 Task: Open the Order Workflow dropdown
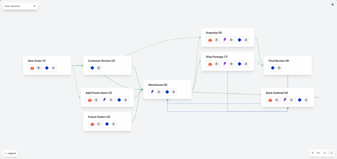[x=20, y=6]
